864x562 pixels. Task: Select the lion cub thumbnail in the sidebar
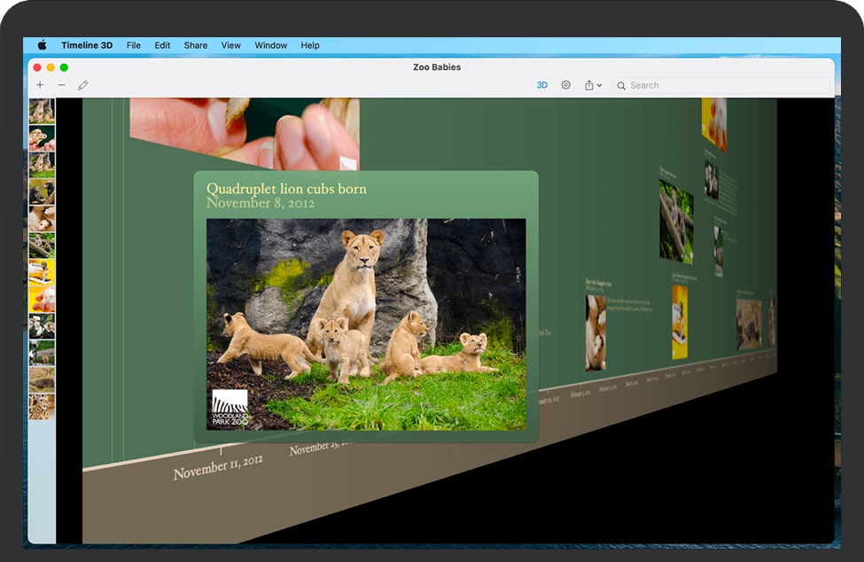click(39, 111)
